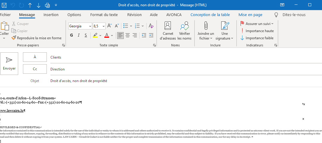Click into the Objet subject field

tap(179, 81)
